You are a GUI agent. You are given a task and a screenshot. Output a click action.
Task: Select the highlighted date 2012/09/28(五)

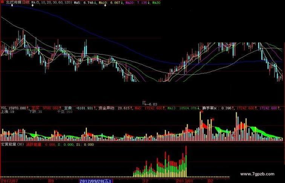[x=96, y=181]
